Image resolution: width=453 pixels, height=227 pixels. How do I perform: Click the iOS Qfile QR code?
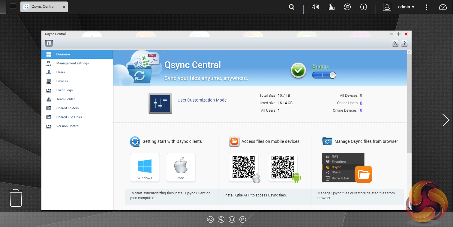click(244, 167)
